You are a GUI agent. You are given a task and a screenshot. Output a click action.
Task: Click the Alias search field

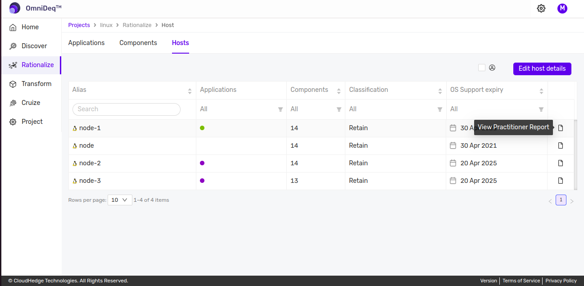click(127, 109)
